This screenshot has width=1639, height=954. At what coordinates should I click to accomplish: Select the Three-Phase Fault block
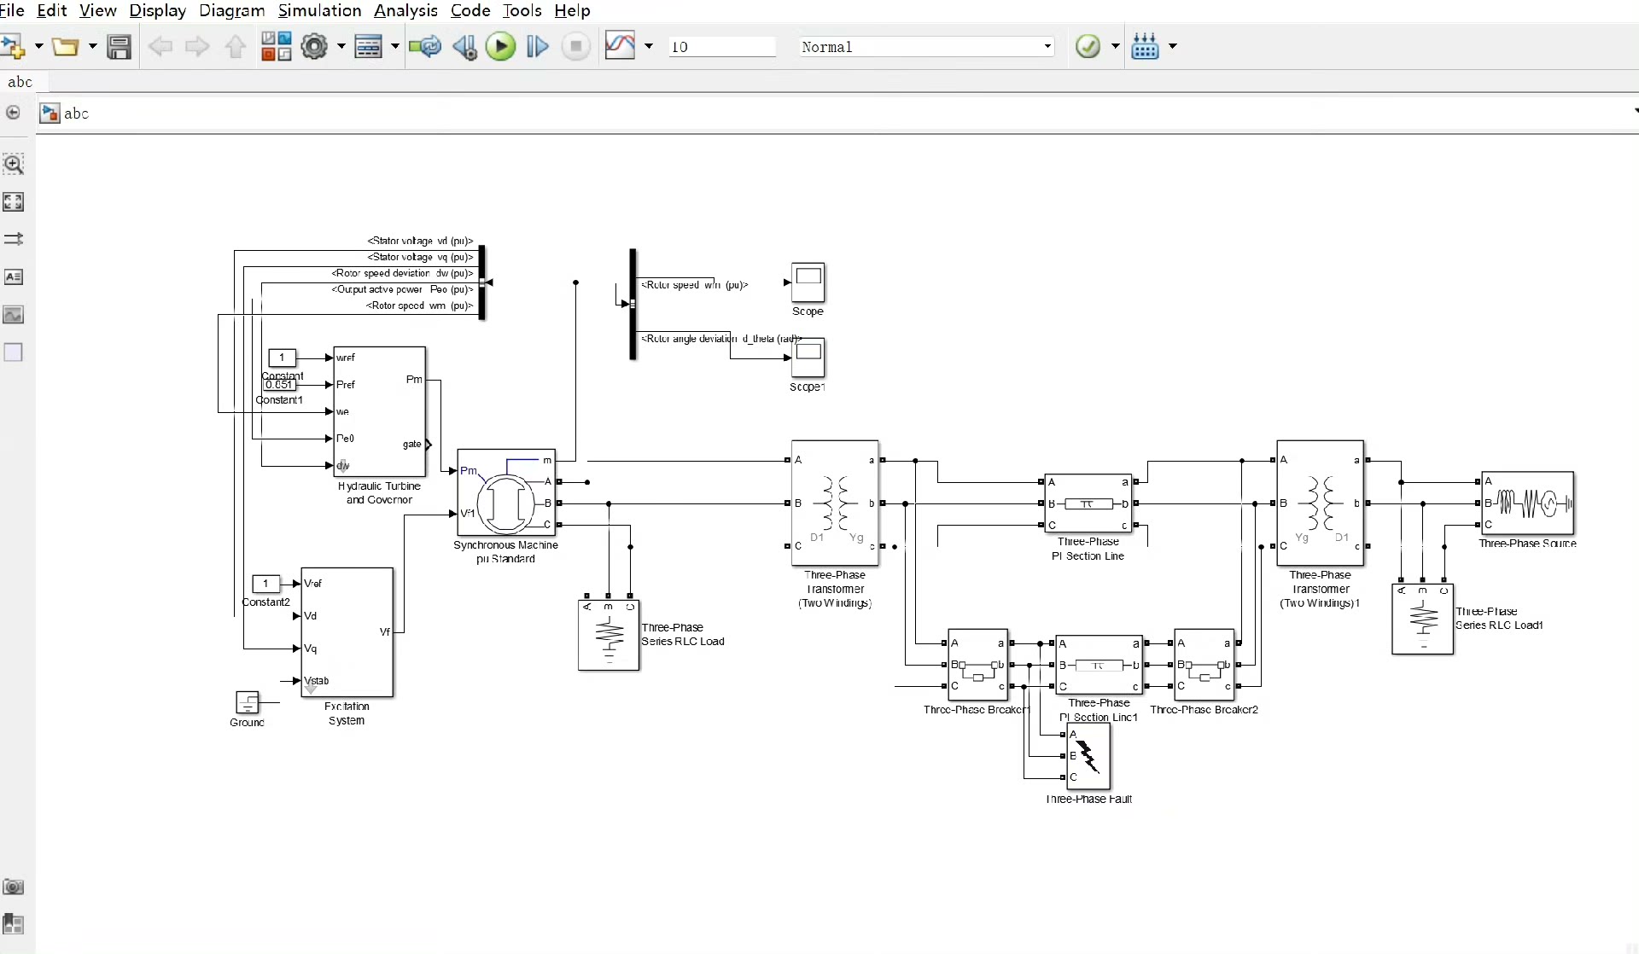(x=1088, y=756)
